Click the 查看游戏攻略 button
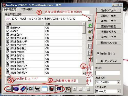The image size is (128, 96). coord(109,32)
